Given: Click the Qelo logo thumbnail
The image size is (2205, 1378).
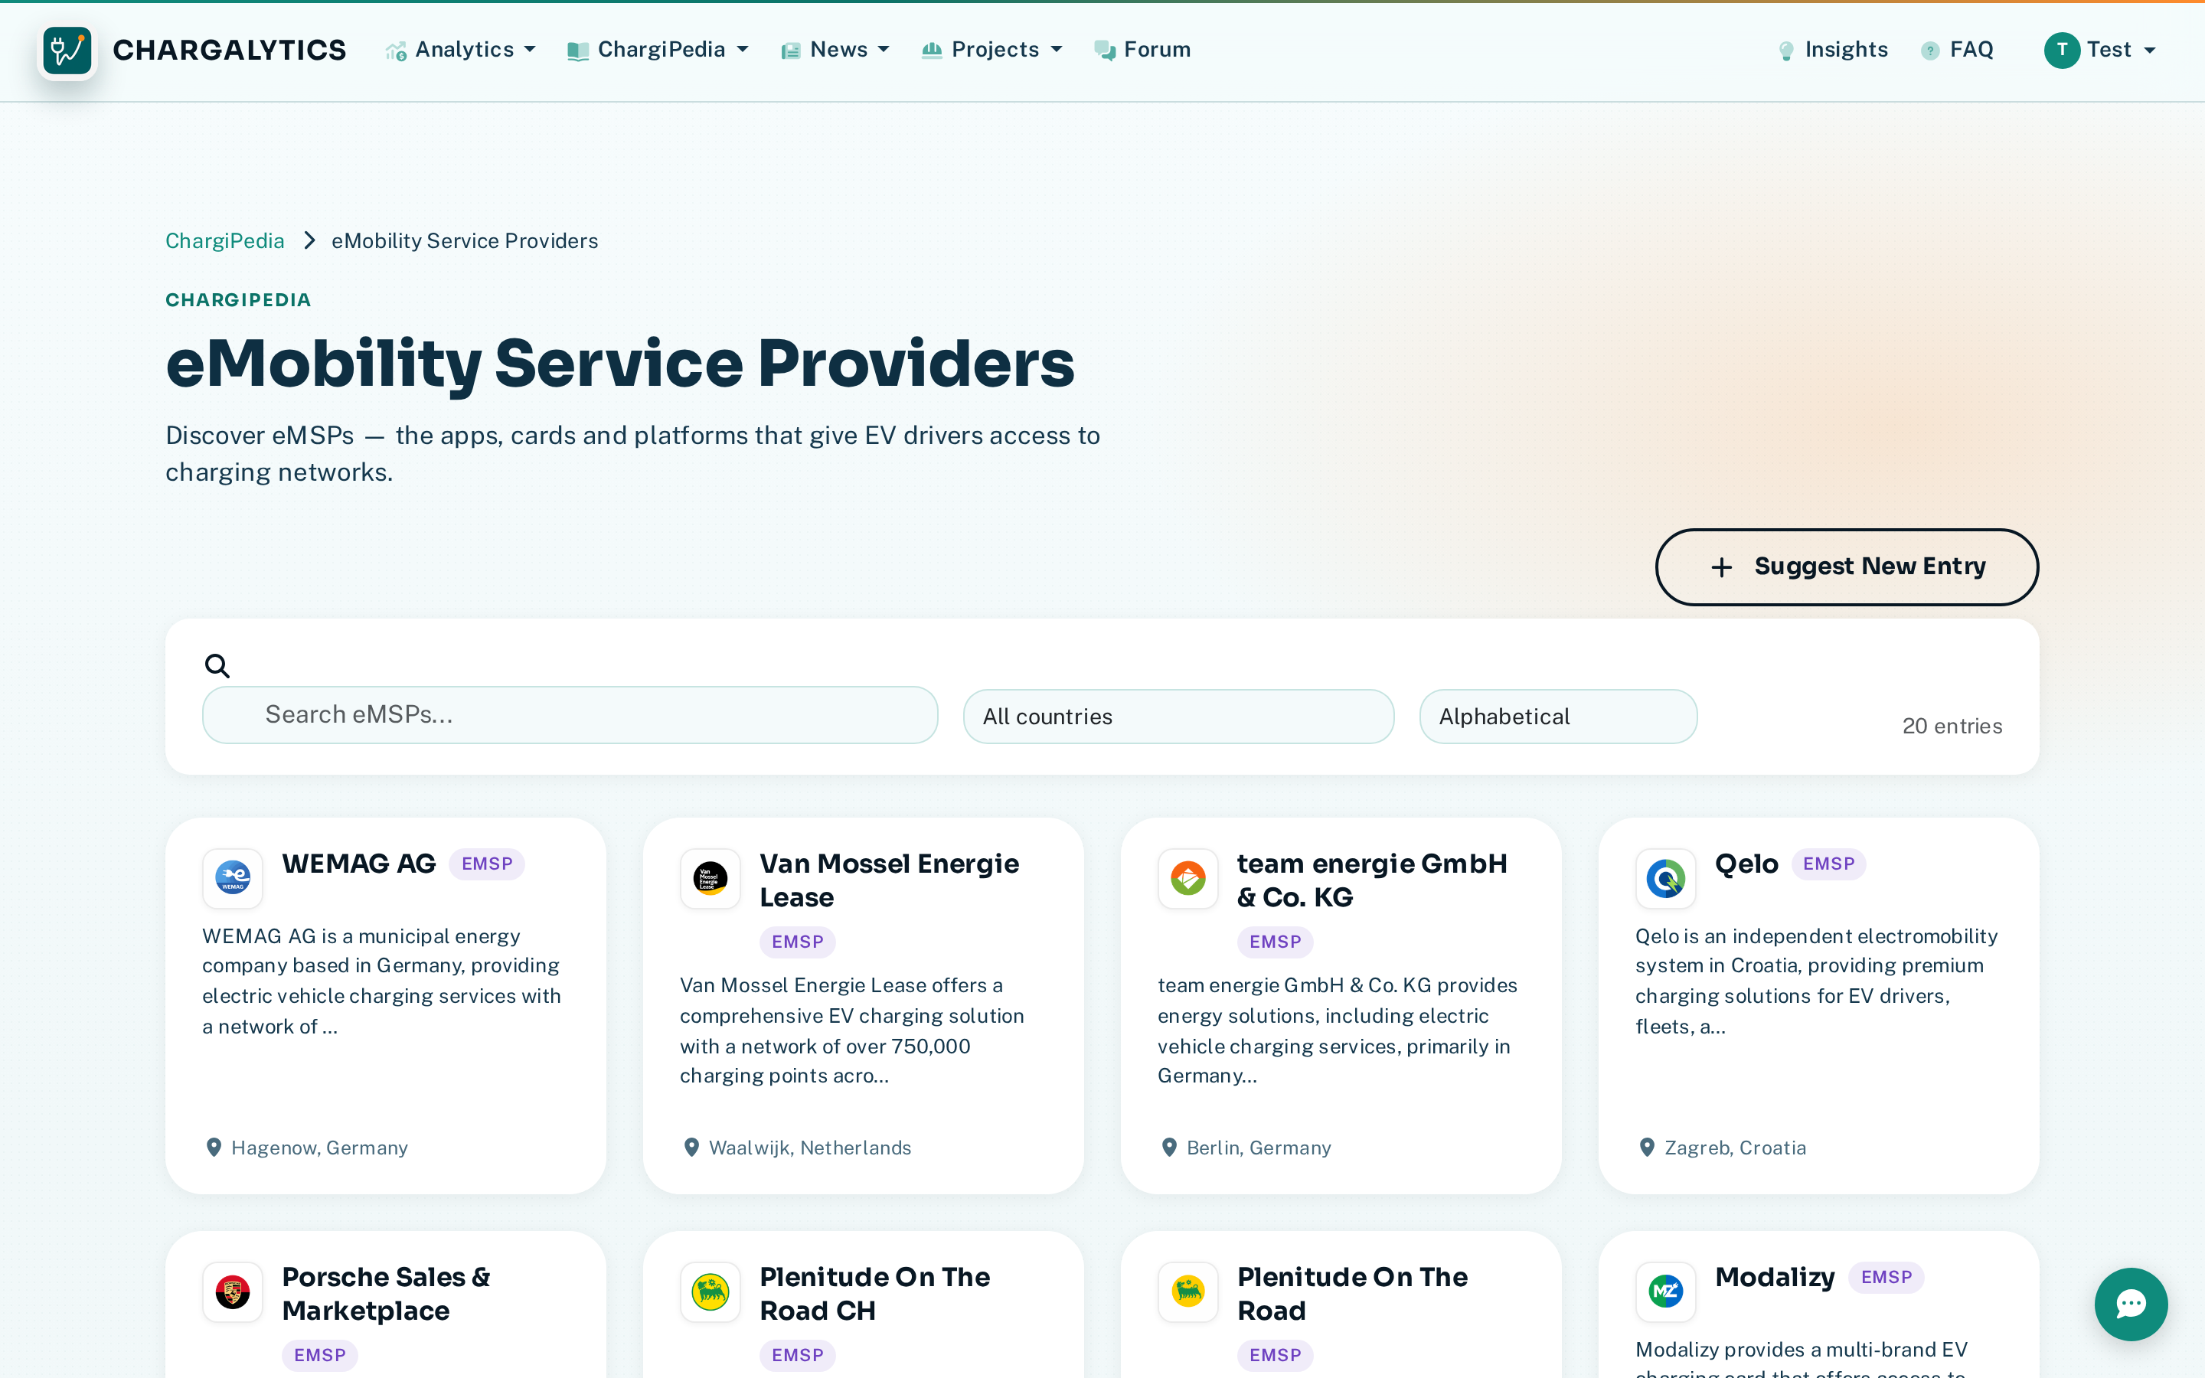Looking at the screenshot, I should [x=1664, y=877].
